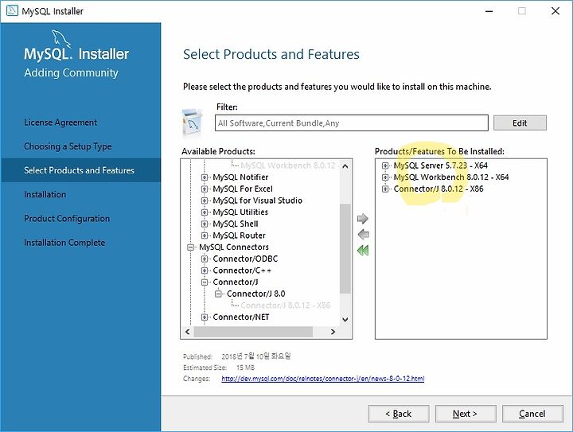
Task: Select Connector/J 8.0 item
Action: coord(255,294)
